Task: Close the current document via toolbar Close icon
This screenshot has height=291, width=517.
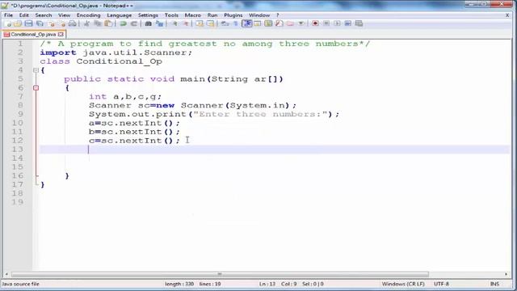Action: click(51, 23)
